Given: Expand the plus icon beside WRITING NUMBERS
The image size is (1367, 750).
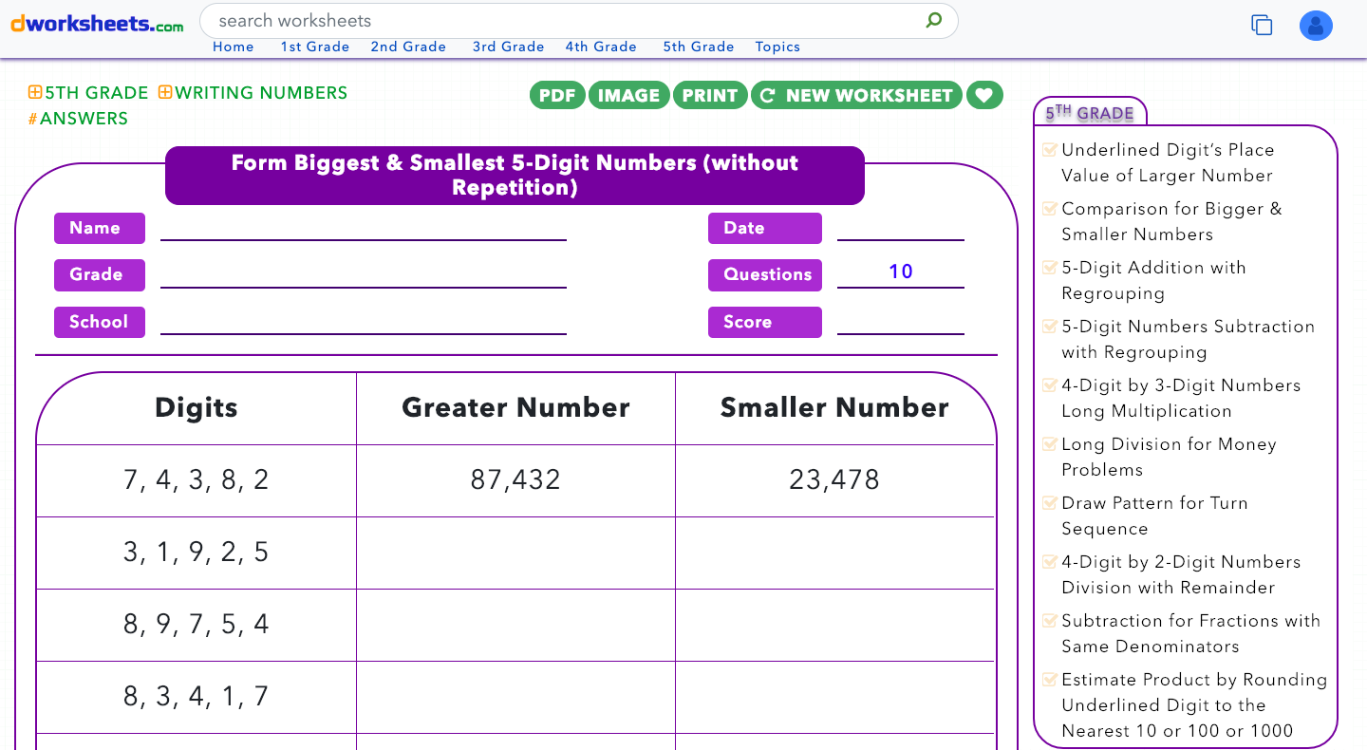Looking at the screenshot, I should pyautogui.click(x=163, y=92).
